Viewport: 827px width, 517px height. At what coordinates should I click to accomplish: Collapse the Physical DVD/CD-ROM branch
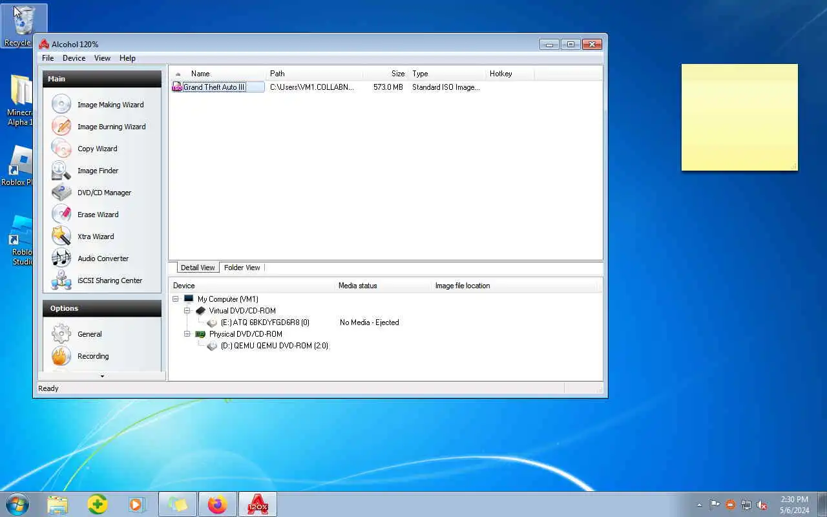tap(187, 334)
